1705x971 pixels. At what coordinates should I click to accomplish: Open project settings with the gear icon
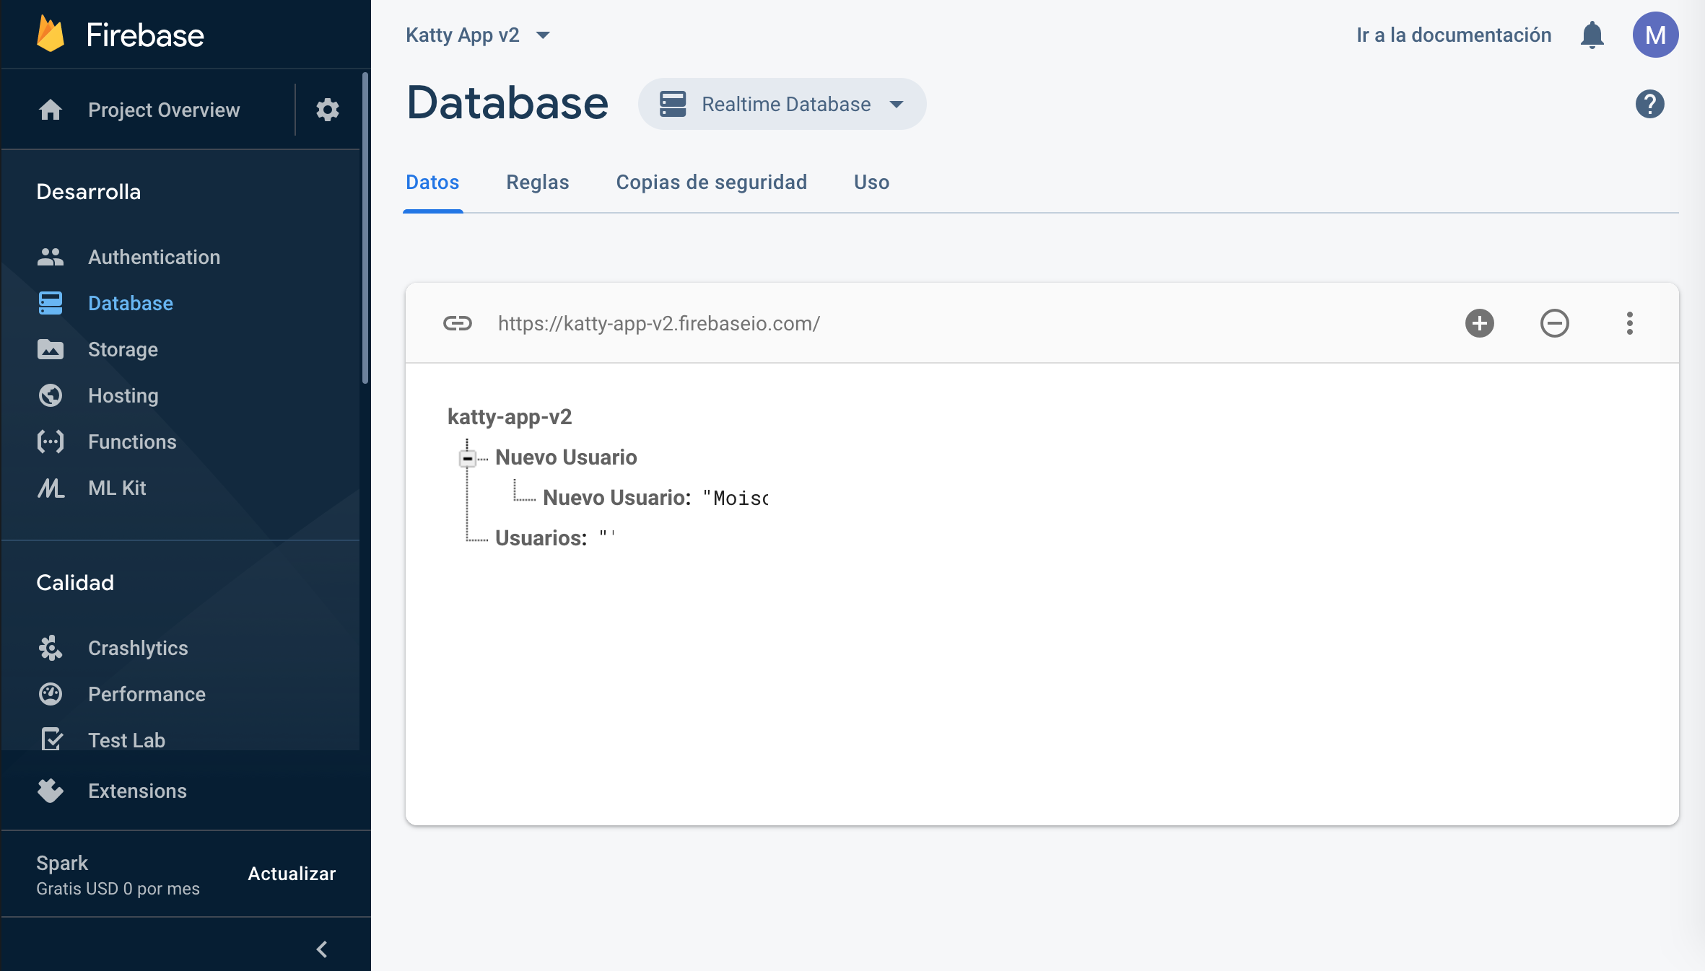tap(327, 110)
